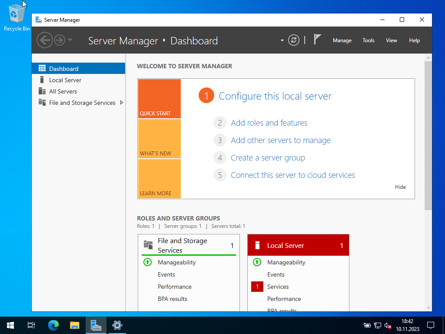
Task: Click the File and Storage Services sidebar icon
Action: pos(42,102)
